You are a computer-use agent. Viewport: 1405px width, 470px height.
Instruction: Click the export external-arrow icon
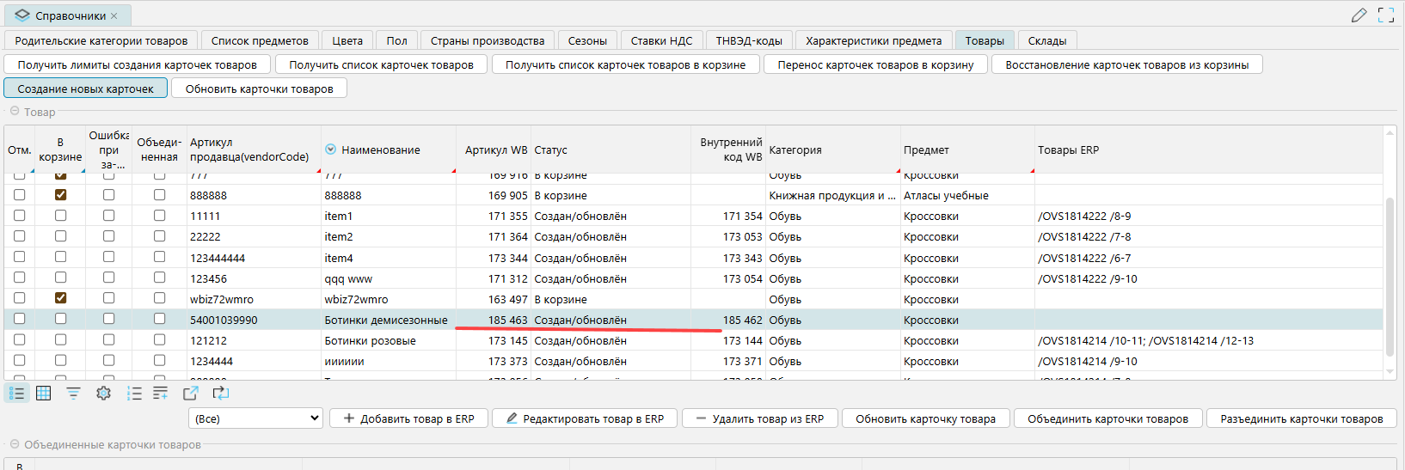(191, 394)
